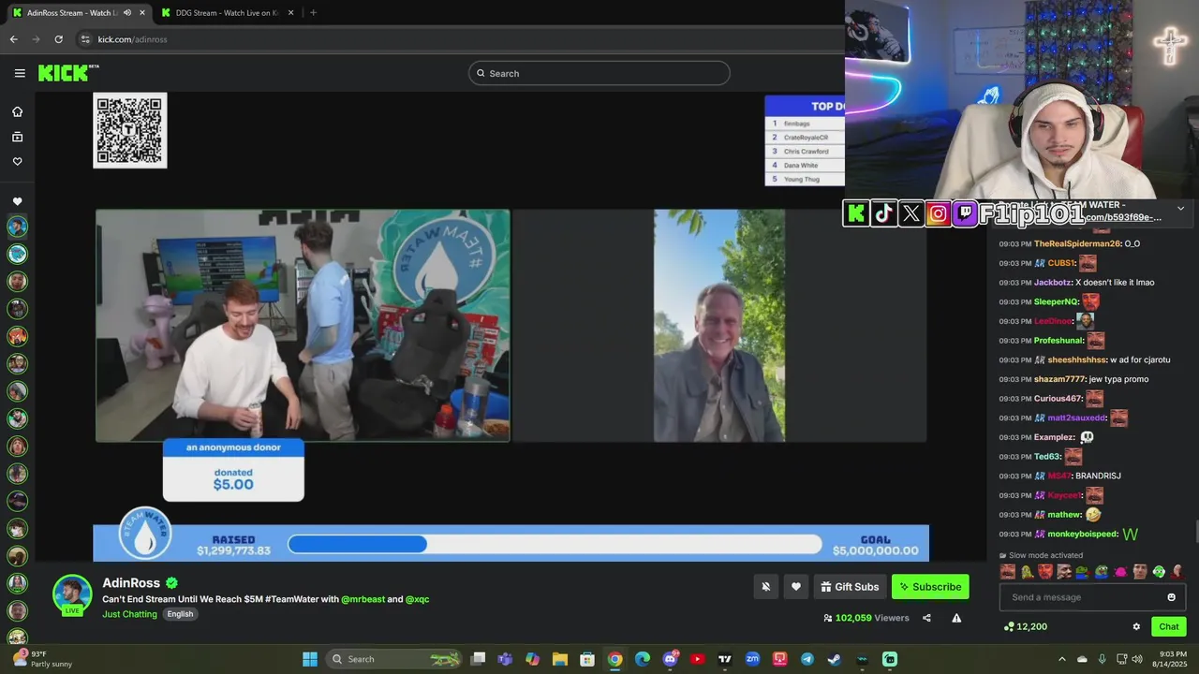Click the browser back arrow
Viewport: 1199px width, 674px height.
click(x=13, y=39)
